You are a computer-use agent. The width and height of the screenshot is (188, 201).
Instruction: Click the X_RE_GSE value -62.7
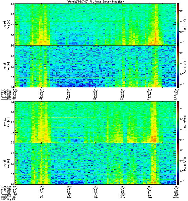tap(176, 90)
